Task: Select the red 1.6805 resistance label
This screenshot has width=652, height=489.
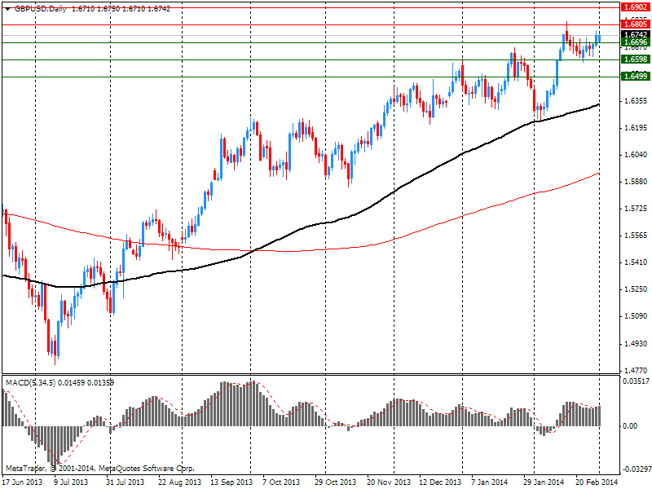Action: coord(635,24)
